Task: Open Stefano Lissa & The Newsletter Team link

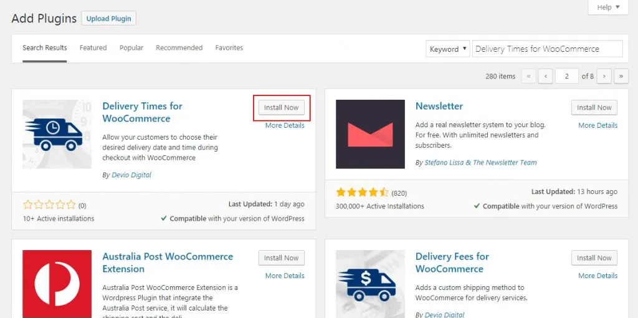Action: 480,163
